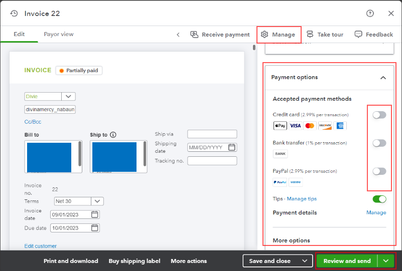The image size is (402, 271).
Task: Click the Review and send button
Action: pyautogui.click(x=347, y=261)
